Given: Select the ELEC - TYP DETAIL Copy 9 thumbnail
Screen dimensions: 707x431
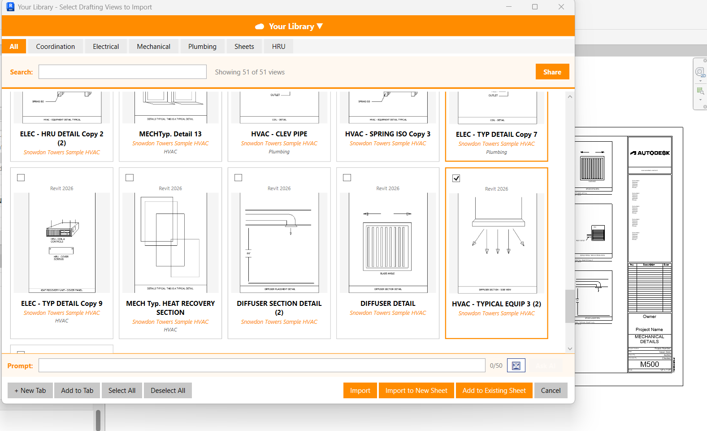Looking at the screenshot, I should [x=62, y=243].
